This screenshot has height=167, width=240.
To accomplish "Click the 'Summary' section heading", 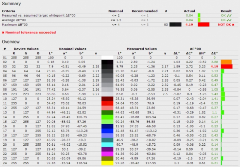I will pyautogui.click(x=11, y=3).
